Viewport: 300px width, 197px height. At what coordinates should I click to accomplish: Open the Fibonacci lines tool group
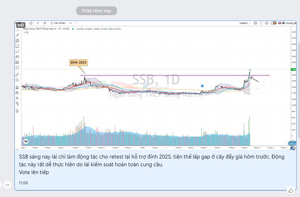[x=17, y=41]
